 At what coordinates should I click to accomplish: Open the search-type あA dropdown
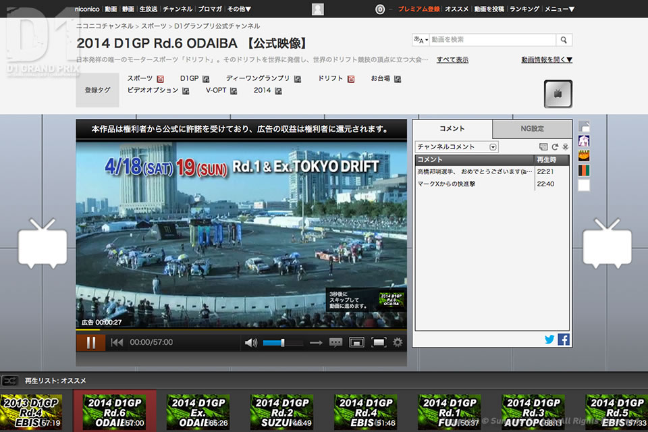[x=421, y=40]
